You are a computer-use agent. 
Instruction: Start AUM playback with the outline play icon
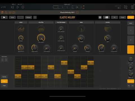tap(18, 7)
